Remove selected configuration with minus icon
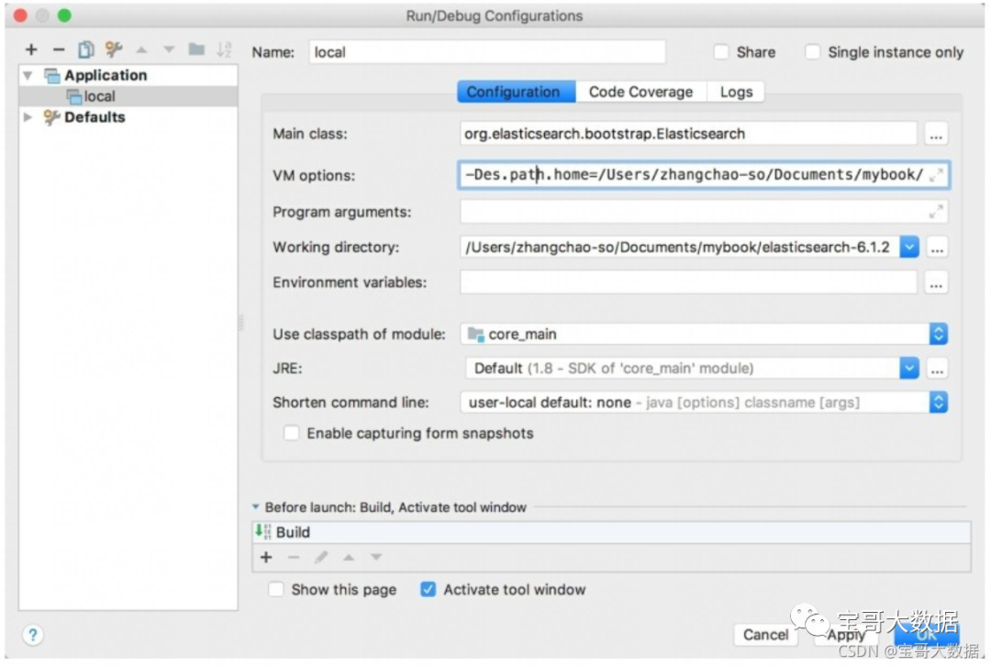Image resolution: width=991 pixels, height=666 pixels. 59,50
